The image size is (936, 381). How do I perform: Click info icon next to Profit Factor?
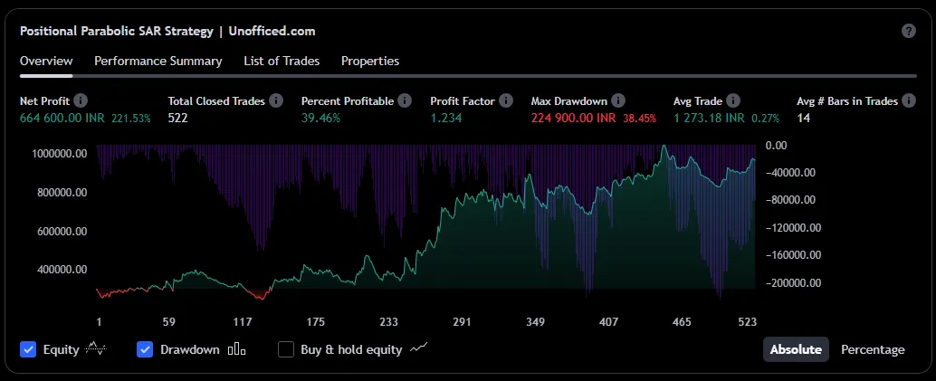pyautogui.click(x=506, y=101)
